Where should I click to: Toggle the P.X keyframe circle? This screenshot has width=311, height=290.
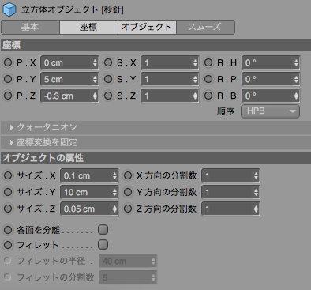(x=8, y=62)
